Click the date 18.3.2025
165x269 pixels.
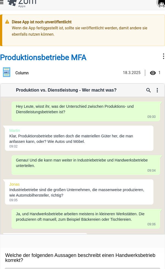132,73
